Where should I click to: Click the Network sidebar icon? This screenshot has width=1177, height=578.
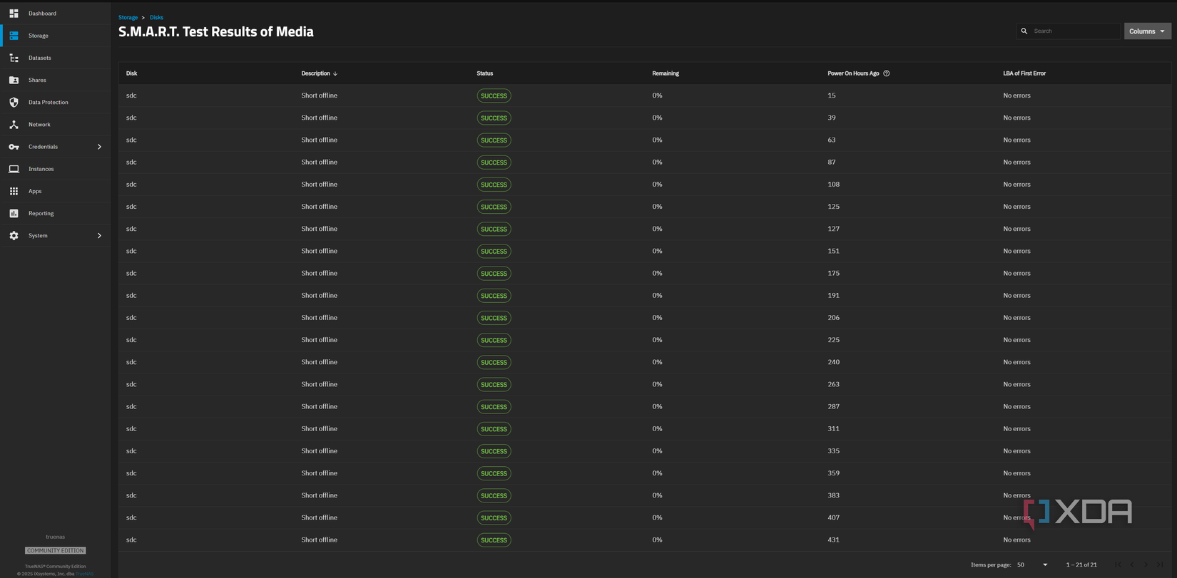[x=14, y=125]
